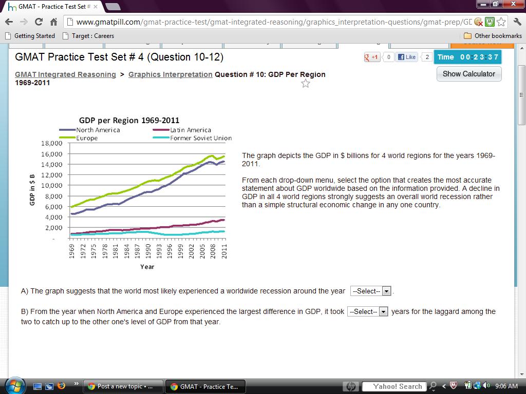The image size is (526, 394).
Task: Click the Facebook Like button
Action: pos(407,57)
